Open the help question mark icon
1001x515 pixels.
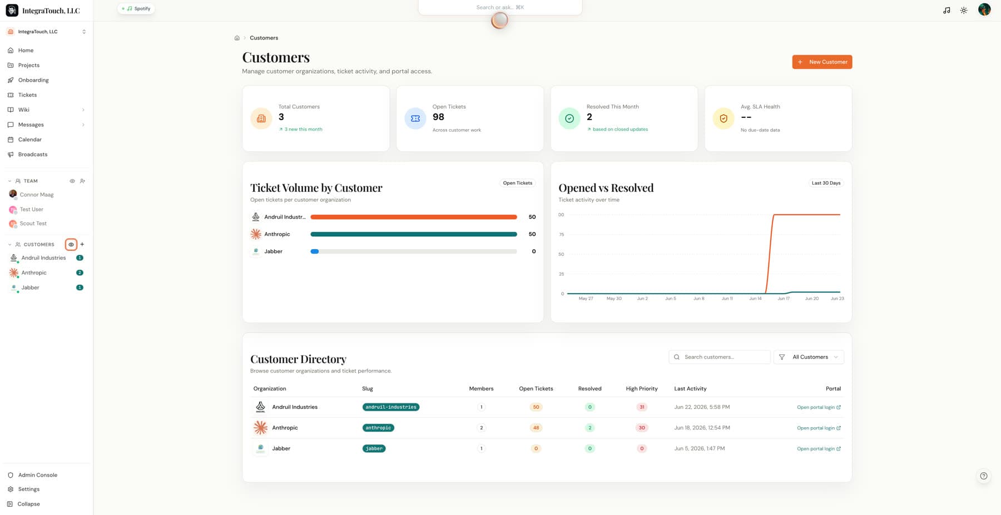983,476
